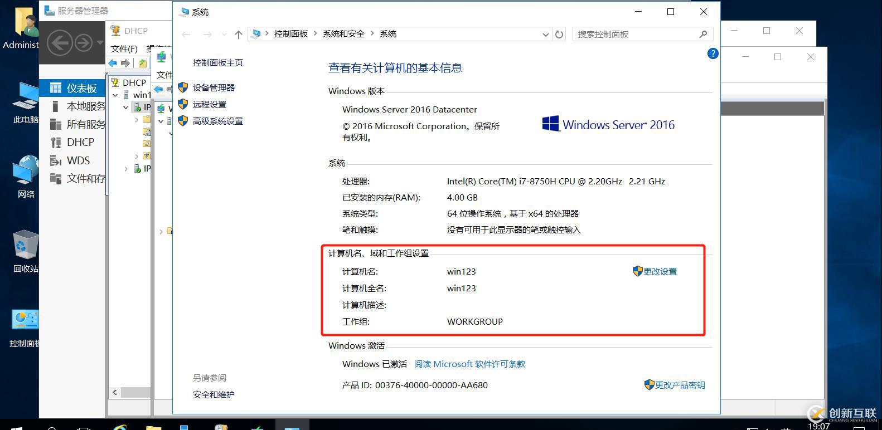The height and width of the screenshot is (430, 882).
Task: Select WDS role in Server Manager sidebar
Action: tap(72, 160)
